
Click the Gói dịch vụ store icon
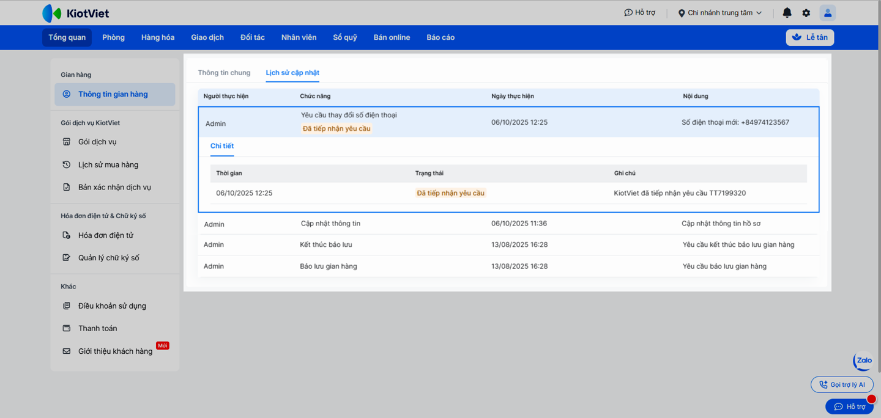click(x=67, y=142)
